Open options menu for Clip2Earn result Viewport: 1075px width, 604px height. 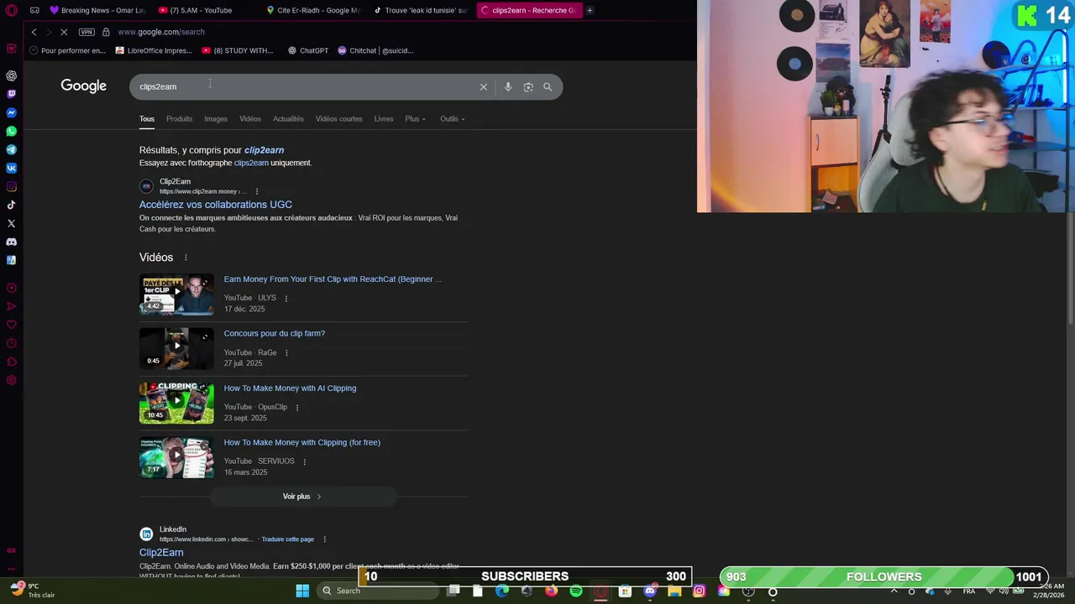(x=257, y=191)
